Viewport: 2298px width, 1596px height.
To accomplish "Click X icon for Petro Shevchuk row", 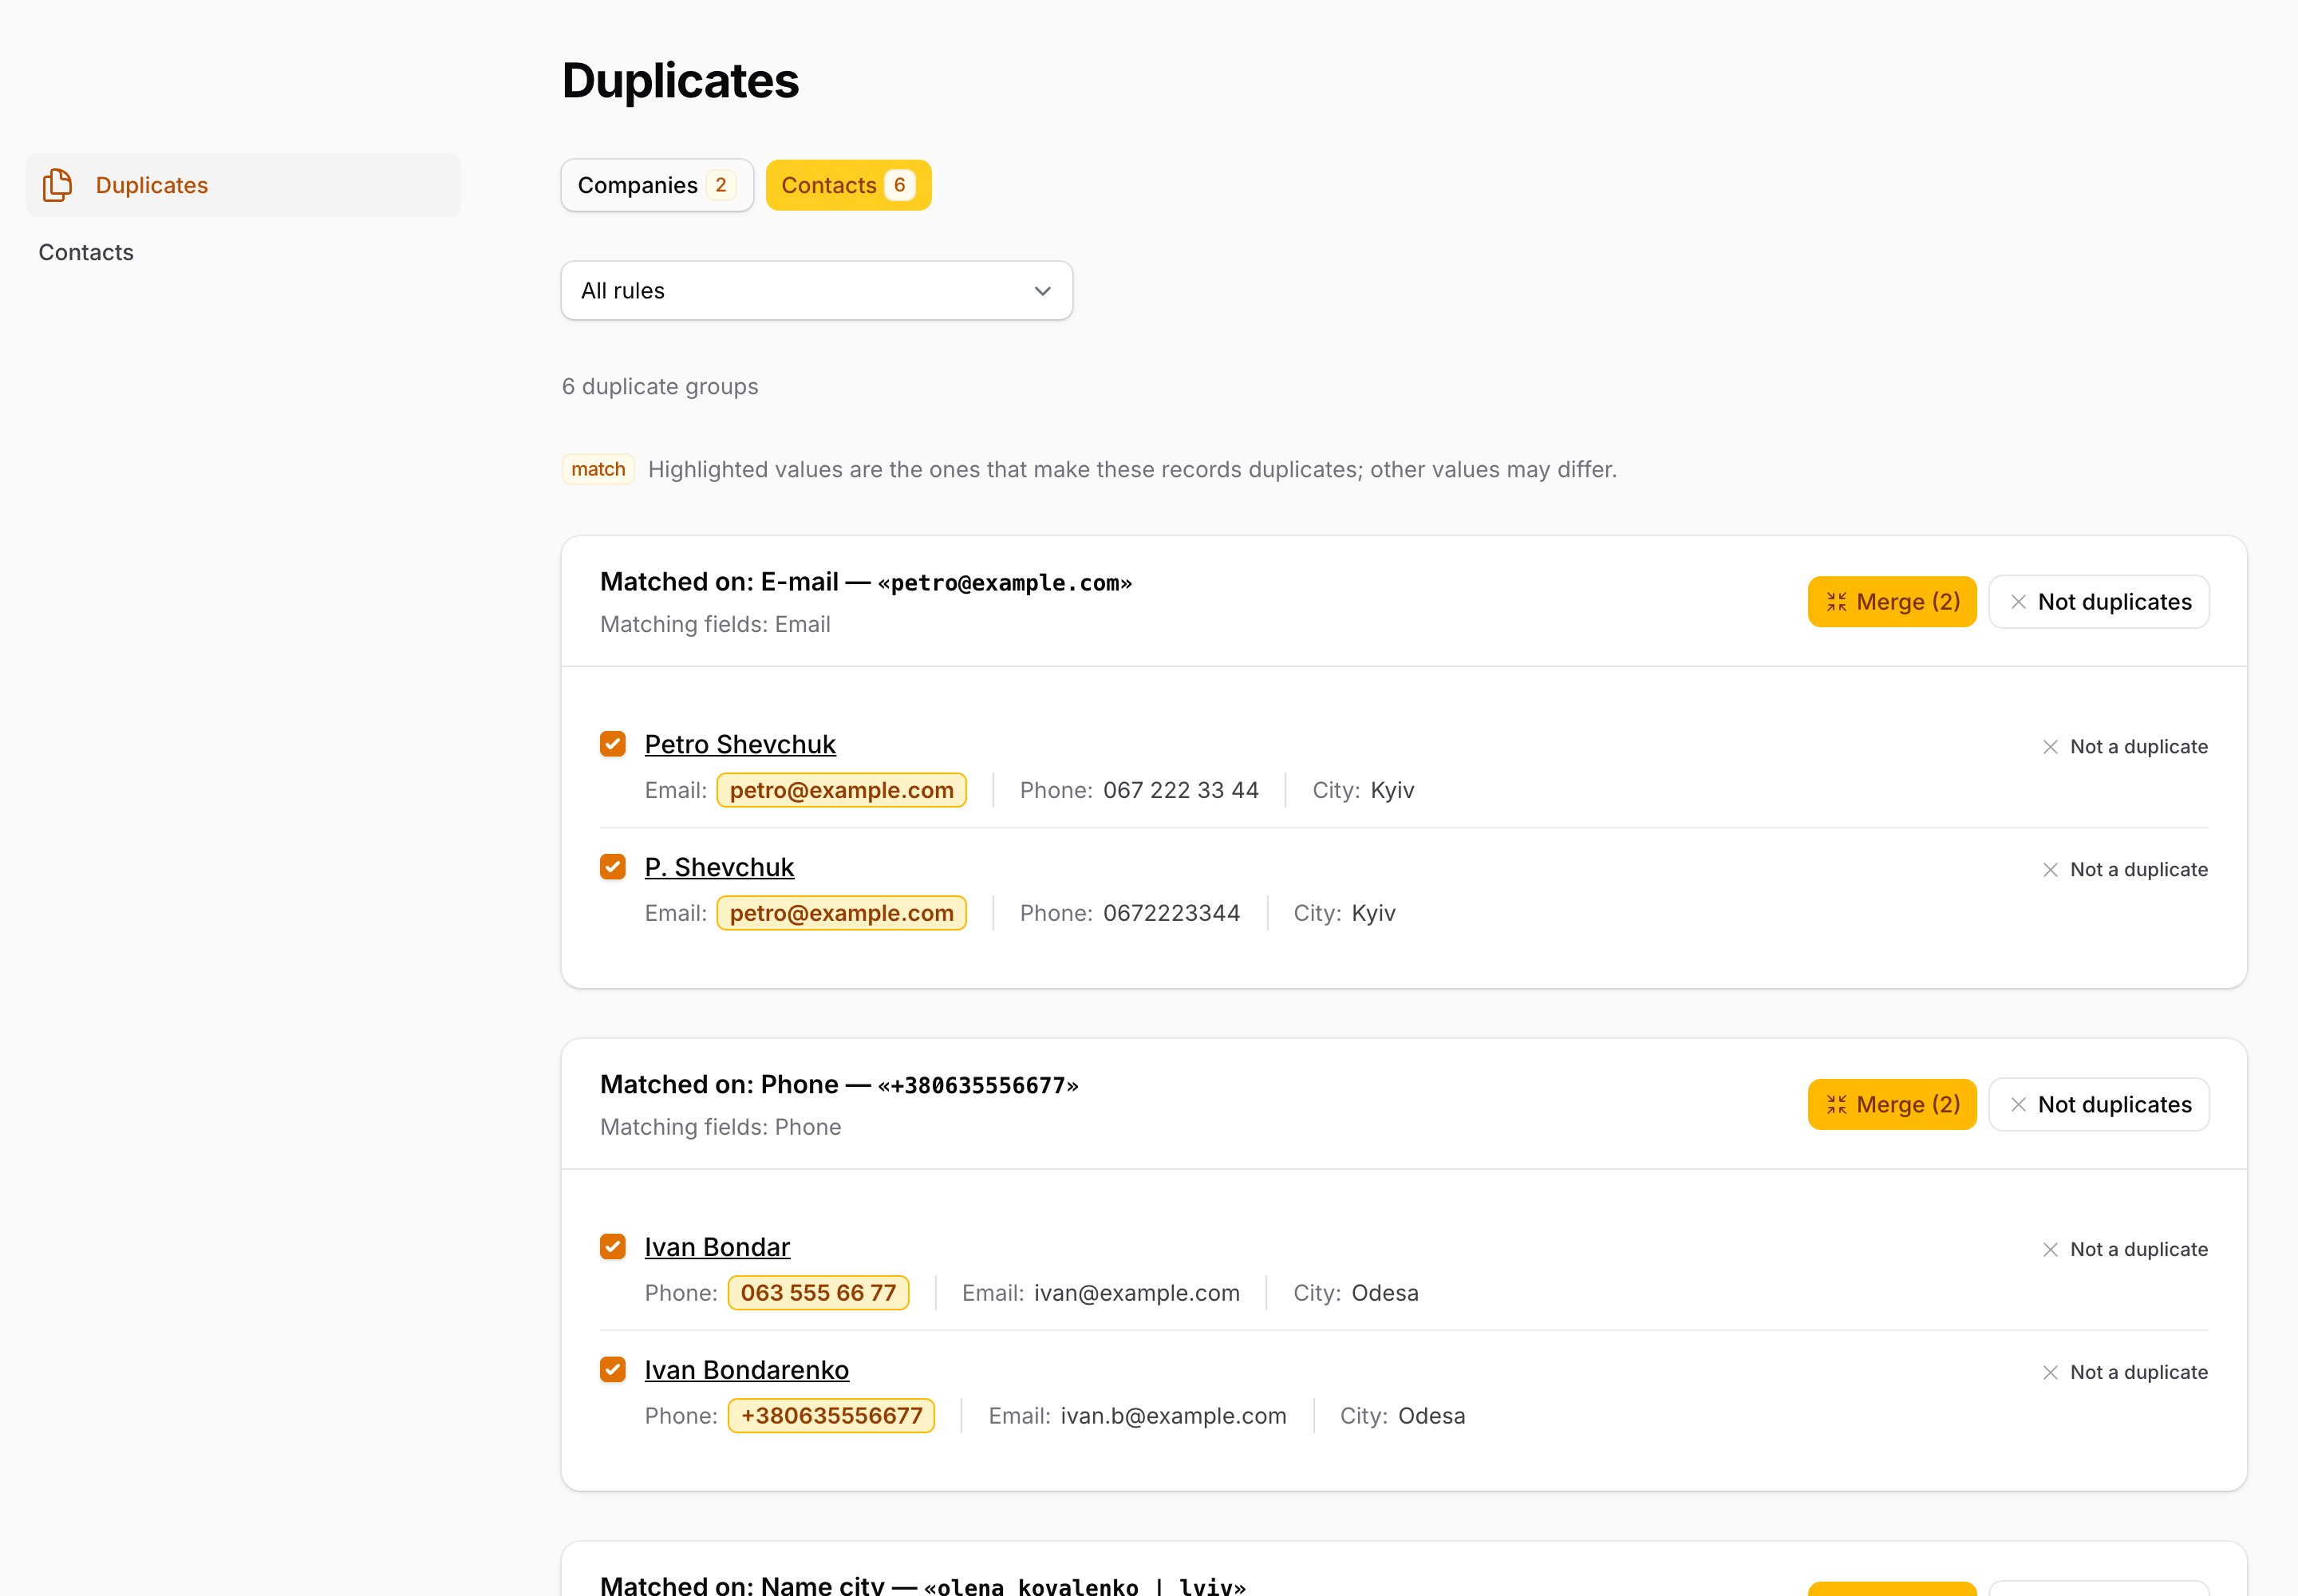I will point(2050,747).
